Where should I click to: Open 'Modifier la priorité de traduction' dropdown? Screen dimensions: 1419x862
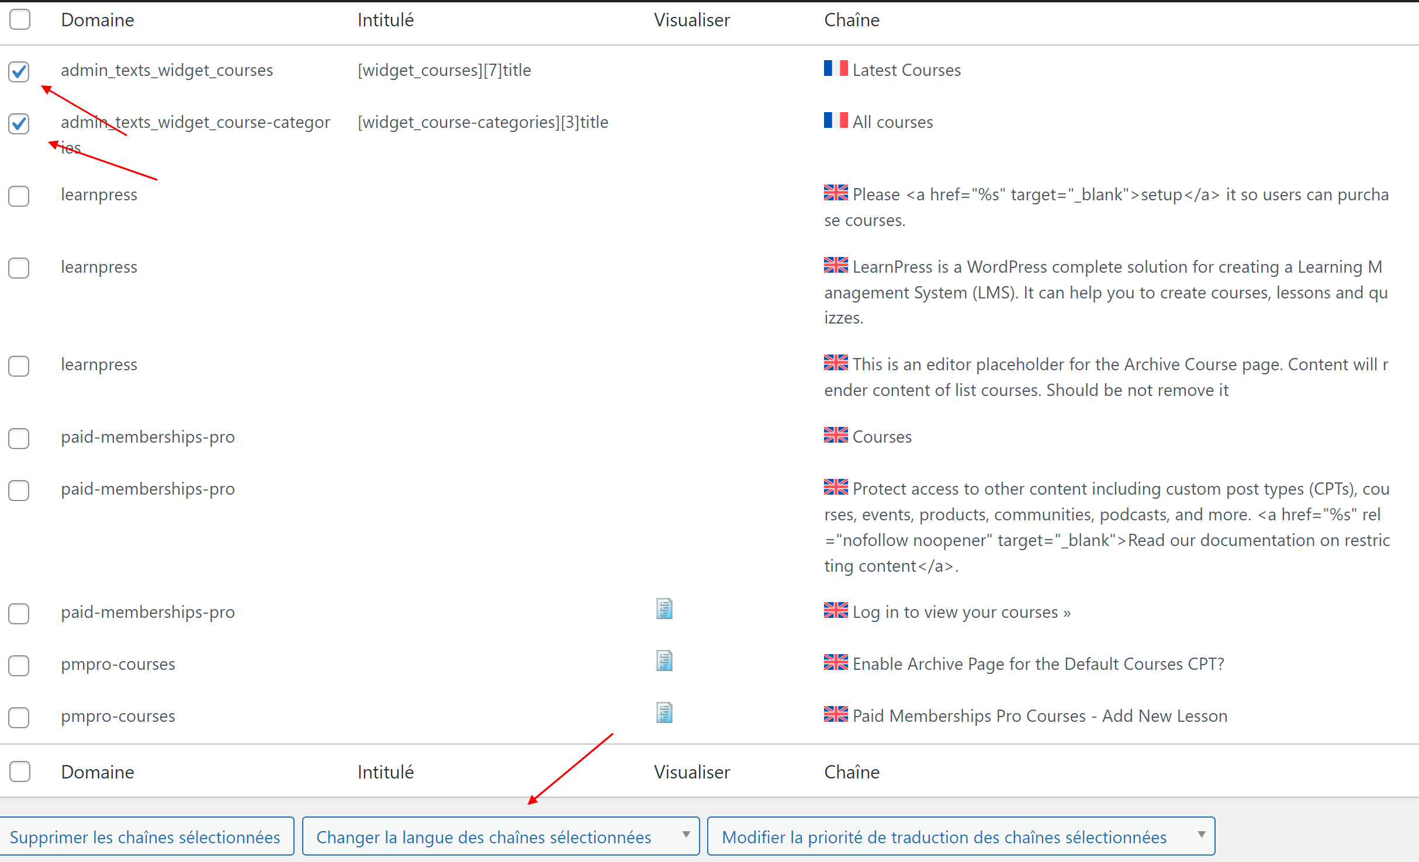[961, 836]
